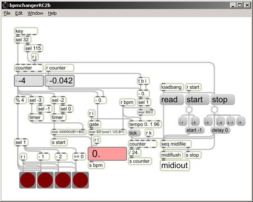This screenshot has width=253, height=202.
Task: Click the bang circle under stop
Action: 214,110
